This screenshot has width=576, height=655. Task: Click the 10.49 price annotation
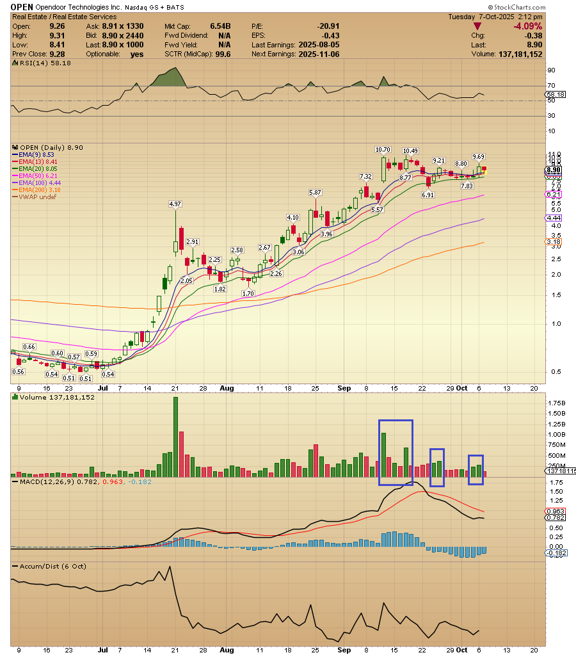410,151
